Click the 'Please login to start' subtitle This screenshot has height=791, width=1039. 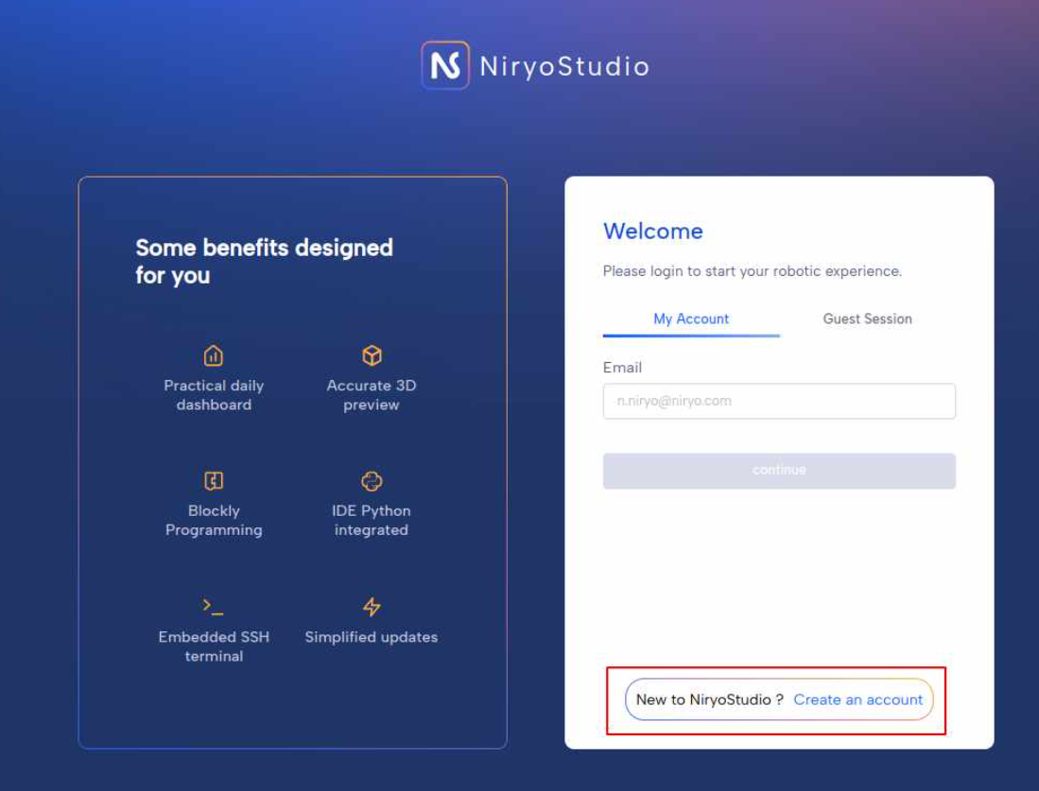click(752, 271)
